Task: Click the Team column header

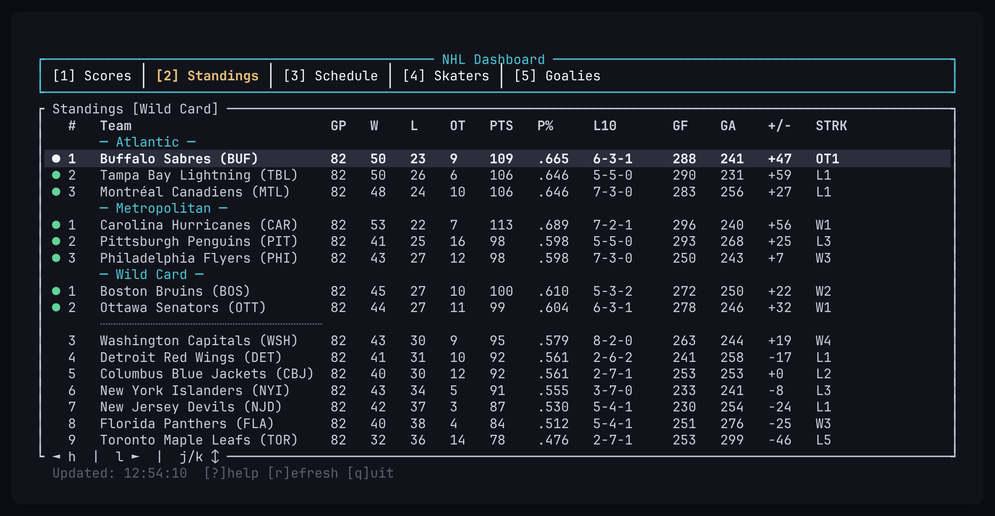Action: (116, 126)
